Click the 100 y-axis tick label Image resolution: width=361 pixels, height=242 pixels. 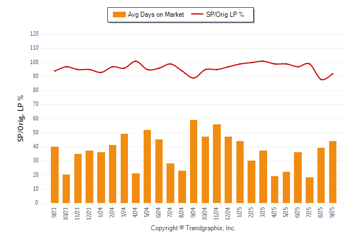34,62
